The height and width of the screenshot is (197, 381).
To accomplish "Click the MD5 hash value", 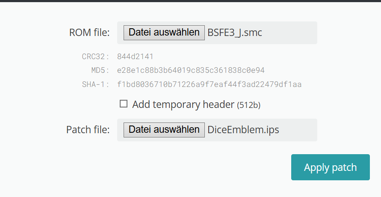I will point(191,70).
